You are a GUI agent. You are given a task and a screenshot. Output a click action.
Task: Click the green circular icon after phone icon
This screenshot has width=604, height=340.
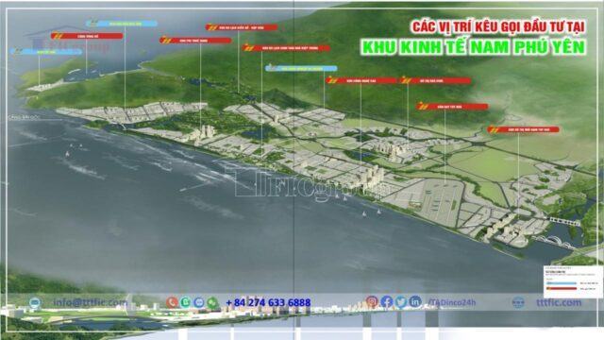(185, 302)
